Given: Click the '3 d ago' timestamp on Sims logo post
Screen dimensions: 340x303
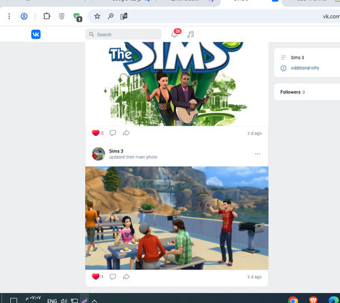Looking at the screenshot, I should coord(254,133).
